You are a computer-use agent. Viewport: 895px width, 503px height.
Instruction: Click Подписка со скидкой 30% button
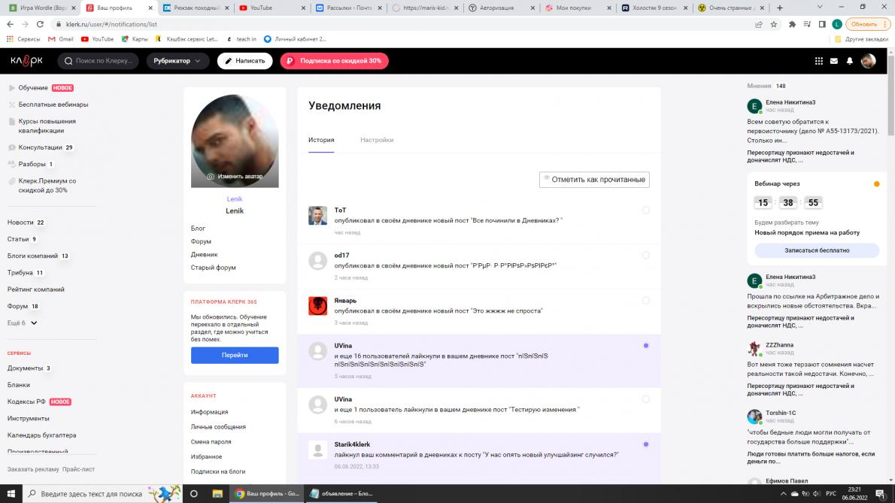pos(334,61)
